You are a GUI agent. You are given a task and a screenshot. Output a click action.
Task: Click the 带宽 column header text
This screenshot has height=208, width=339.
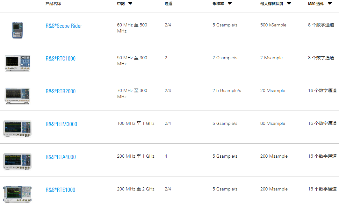pyautogui.click(x=121, y=4)
